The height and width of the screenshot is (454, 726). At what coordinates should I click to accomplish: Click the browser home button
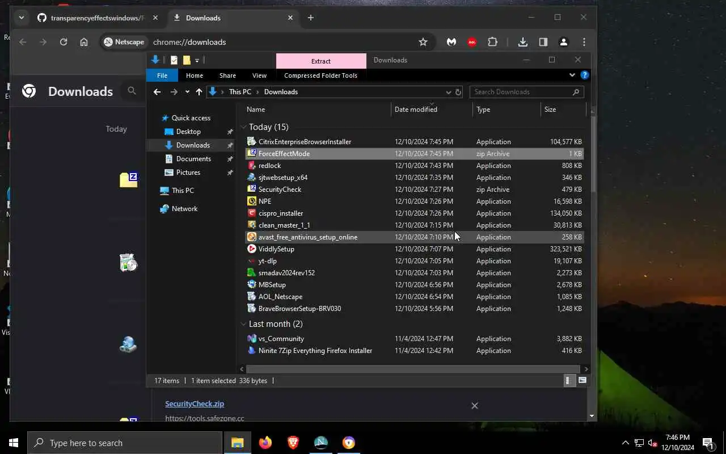pos(84,42)
